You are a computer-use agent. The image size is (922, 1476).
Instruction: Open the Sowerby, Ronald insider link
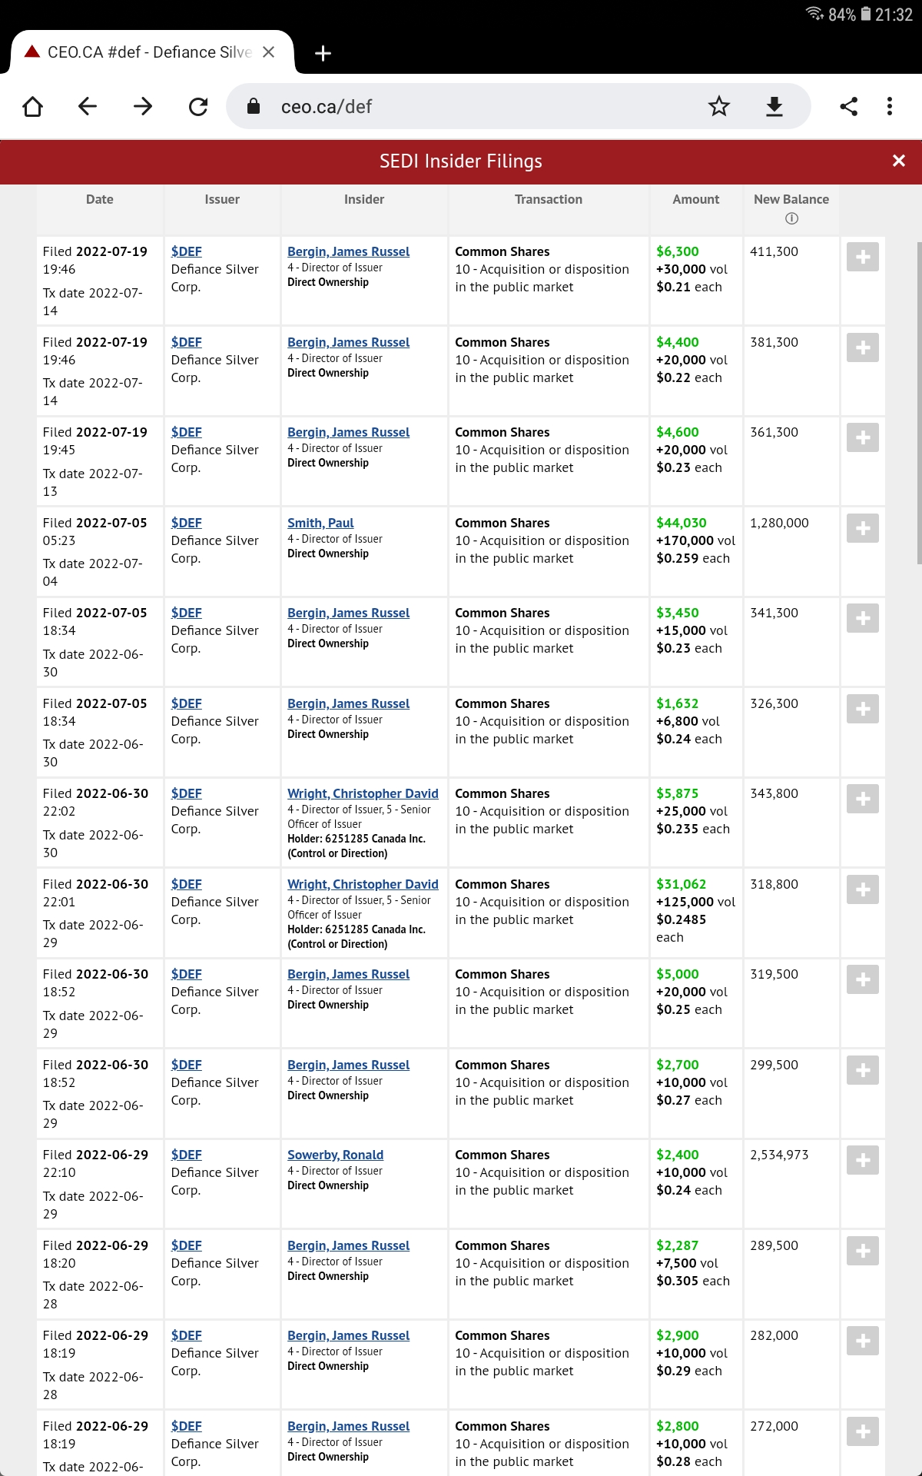coord(335,1155)
